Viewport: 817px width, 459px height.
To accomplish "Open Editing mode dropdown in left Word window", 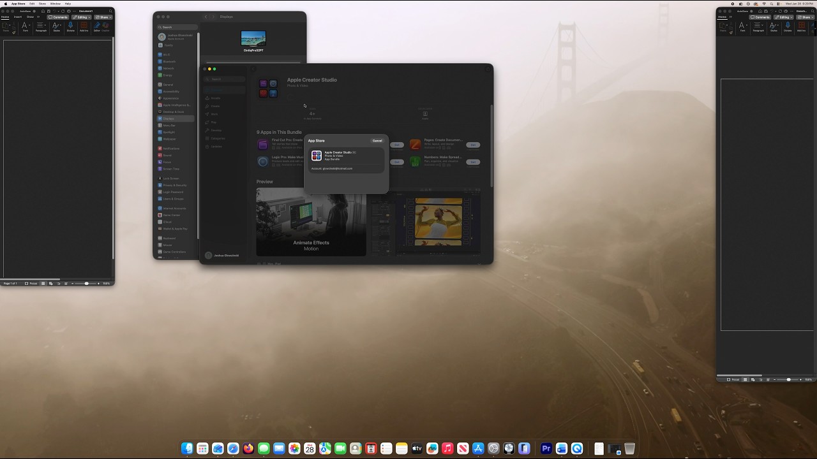I will [x=81, y=17].
